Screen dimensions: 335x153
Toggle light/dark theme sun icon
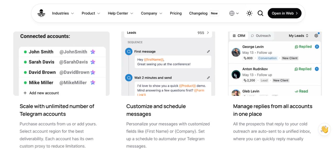[x=249, y=13]
